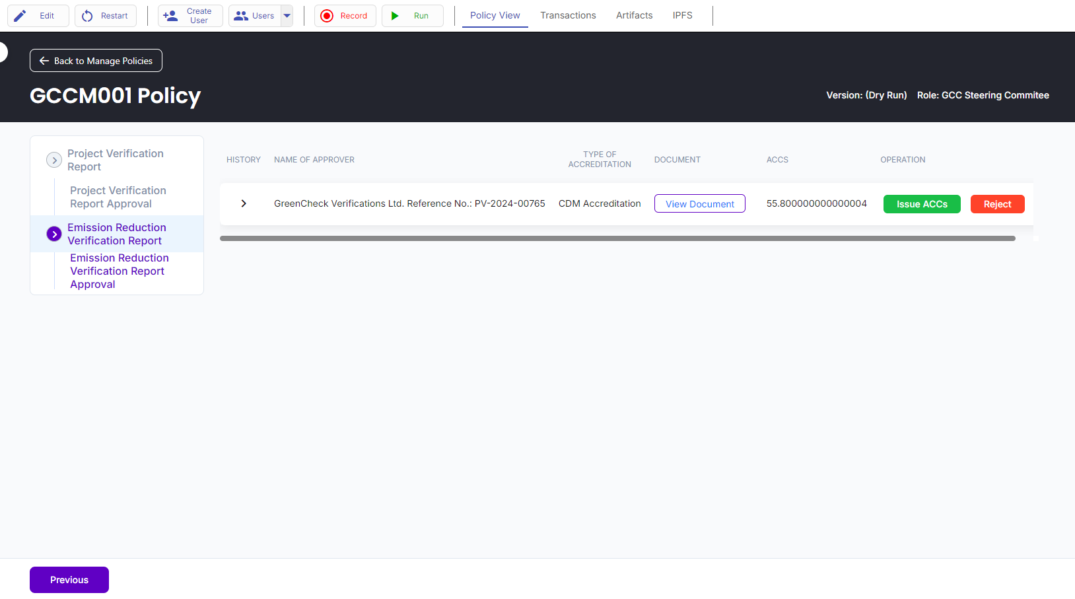The height and width of the screenshot is (599, 1075).
Task: Open the Users dropdown arrow
Action: tap(287, 16)
